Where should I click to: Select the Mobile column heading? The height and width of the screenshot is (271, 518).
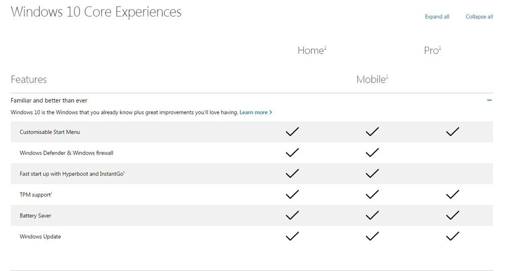[372, 80]
